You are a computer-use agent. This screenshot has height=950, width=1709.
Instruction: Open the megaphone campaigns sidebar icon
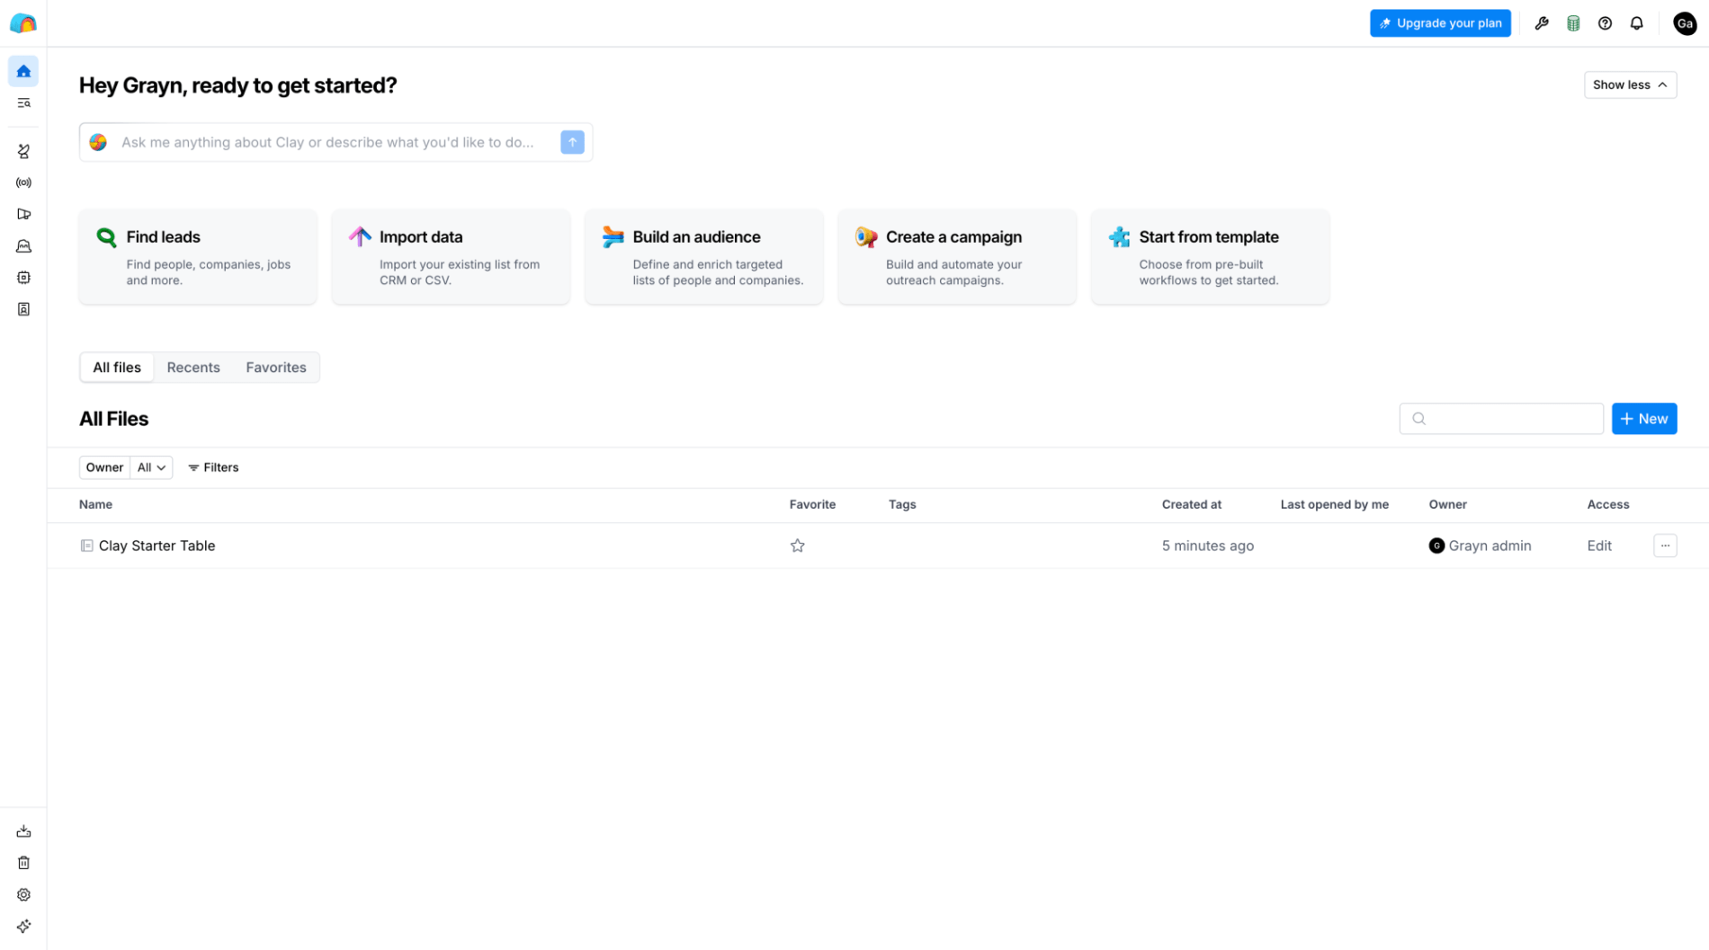pyautogui.click(x=23, y=214)
